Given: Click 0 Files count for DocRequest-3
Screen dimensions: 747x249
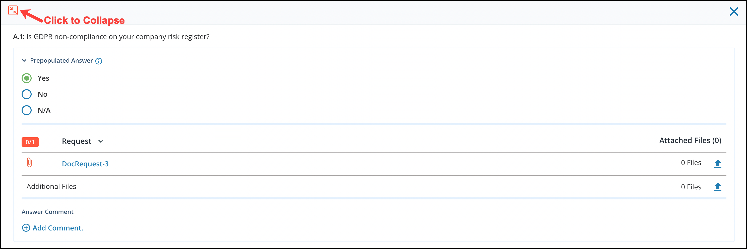Looking at the screenshot, I should tap(691, 163).
